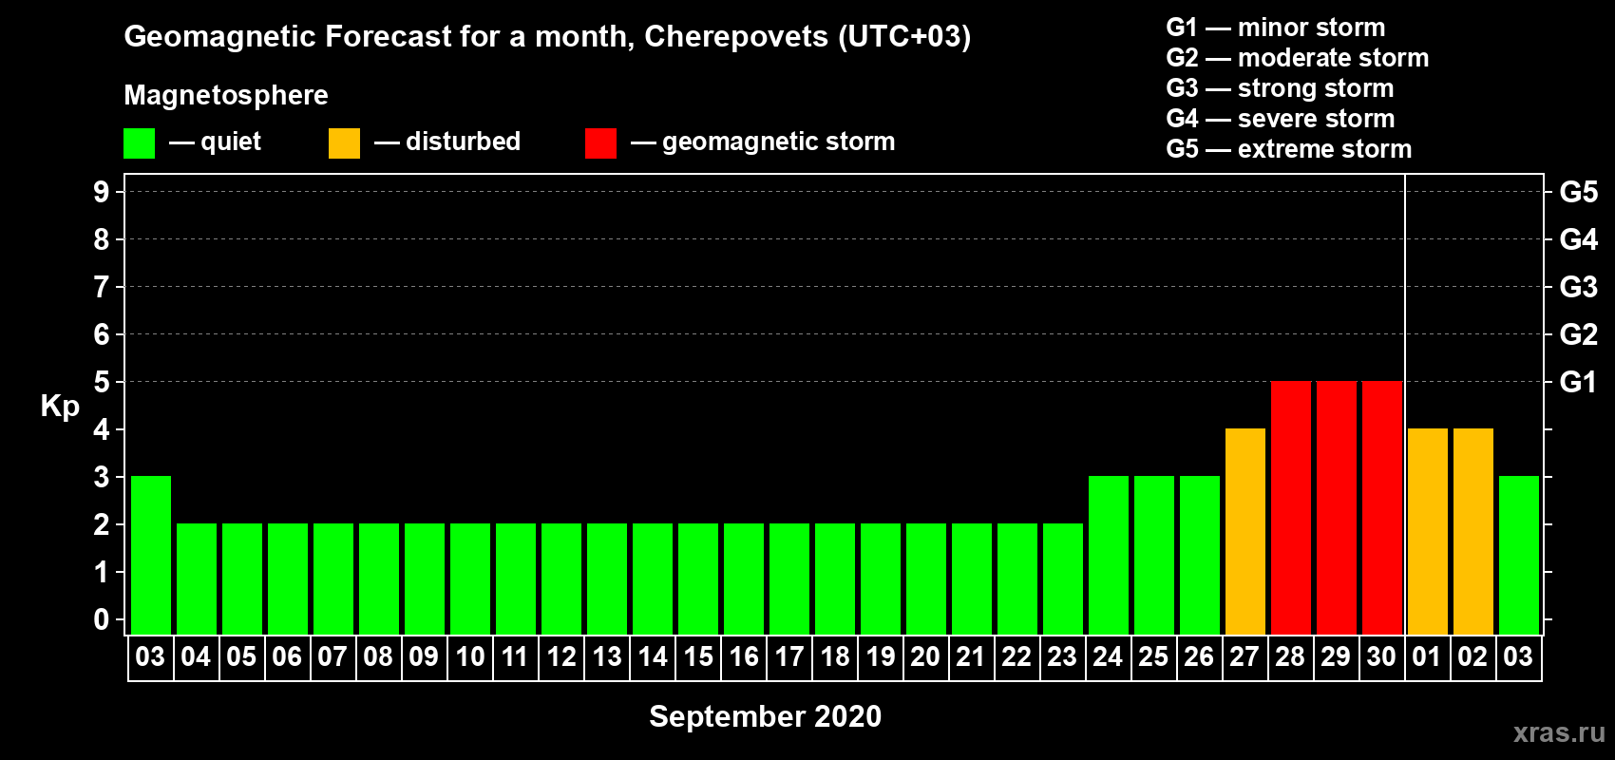Viewport: 1615px width, 760px height.
Task: Select the orange bar above date 27
Action: [x=1245, y=531]
